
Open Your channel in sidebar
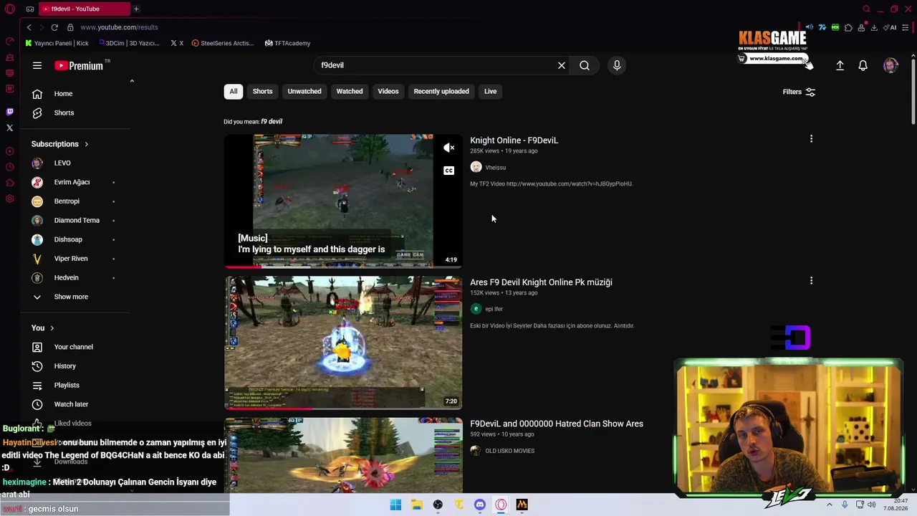(x=75, y=347)
